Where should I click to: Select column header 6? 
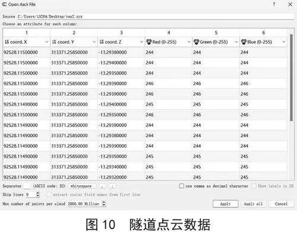tap(264, 33)
